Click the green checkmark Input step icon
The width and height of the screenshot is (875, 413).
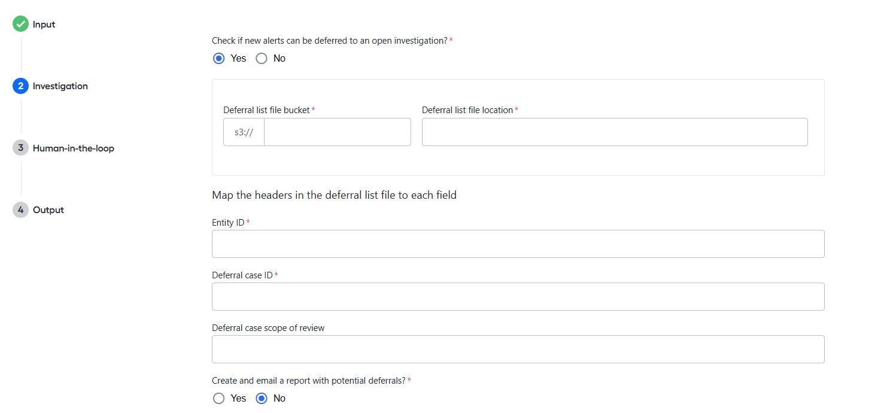pos(20,25)
